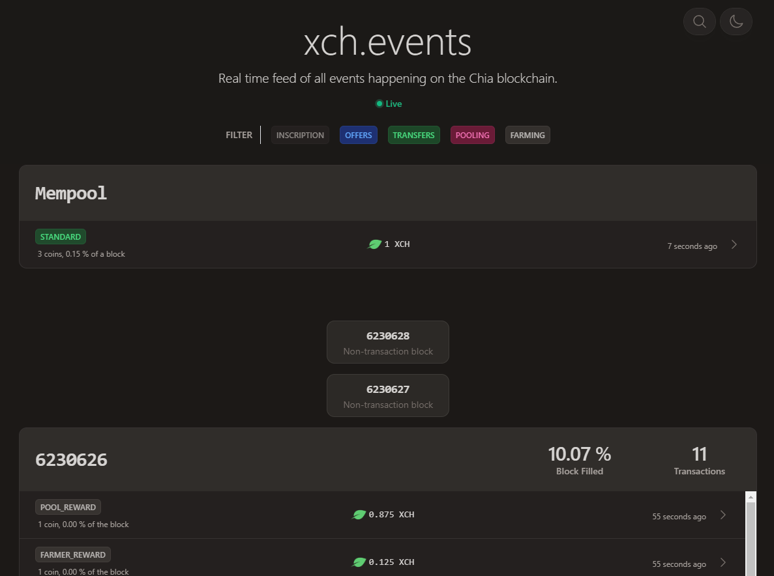The image size is (774, 576).
Task: Toggle dark mode moon icon
Action: (736, 22)
